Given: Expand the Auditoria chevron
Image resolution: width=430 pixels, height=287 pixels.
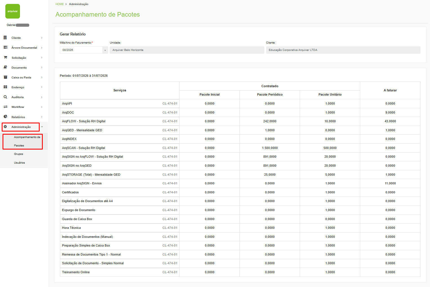Looking at the screenshot, I should tap(42, 97).
